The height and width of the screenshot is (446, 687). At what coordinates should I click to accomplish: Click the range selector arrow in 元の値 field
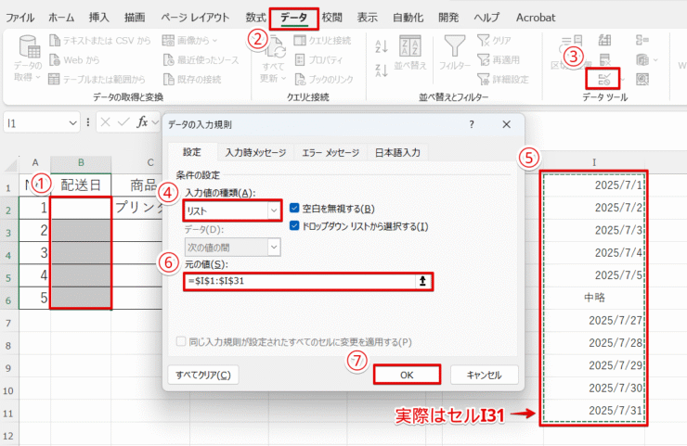(422, 281)
